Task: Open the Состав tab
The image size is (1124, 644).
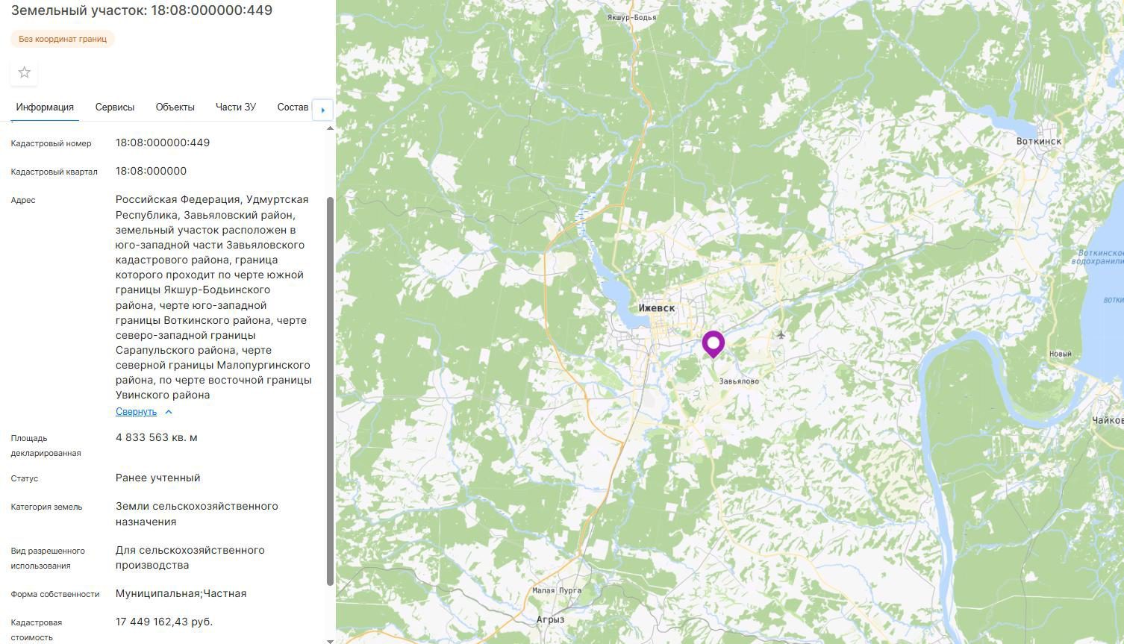Action: tap(293, 107)
